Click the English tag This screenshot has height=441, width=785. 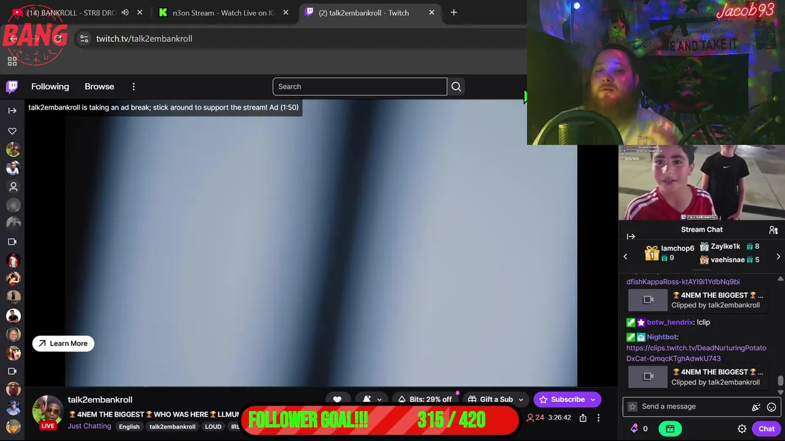point(129,427)
